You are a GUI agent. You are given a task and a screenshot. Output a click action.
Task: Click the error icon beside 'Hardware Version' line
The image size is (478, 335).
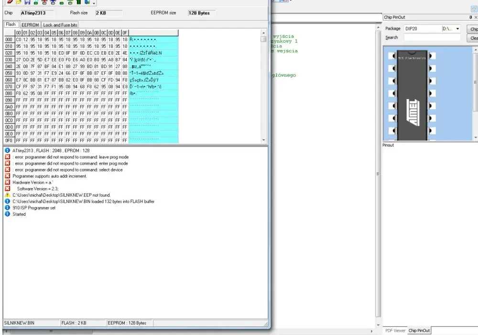[8, 182]
